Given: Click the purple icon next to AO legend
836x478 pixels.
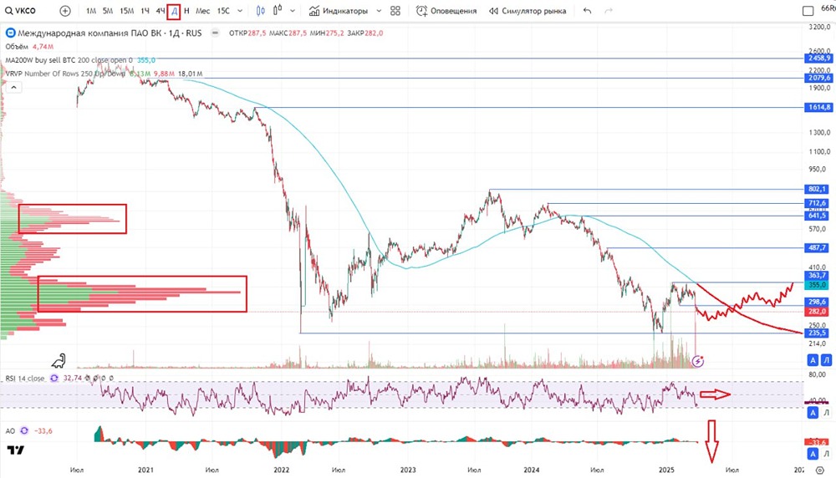Looking at the screenshot, I should (x=24, y=430).
